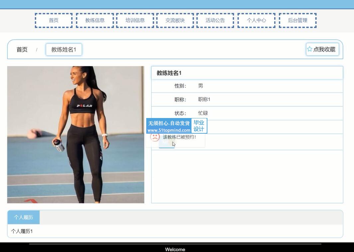Viewport: 354px width, 252px height.
Task: Click the 该教练已被预约 toast message
Action: click(x=179, y=137)
